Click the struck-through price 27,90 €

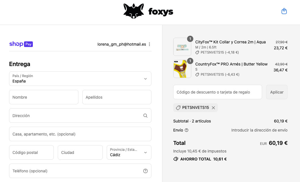tap(281, 42)
